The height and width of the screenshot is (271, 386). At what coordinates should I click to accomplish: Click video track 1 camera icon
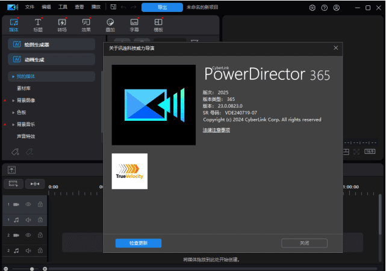(16, 204)
